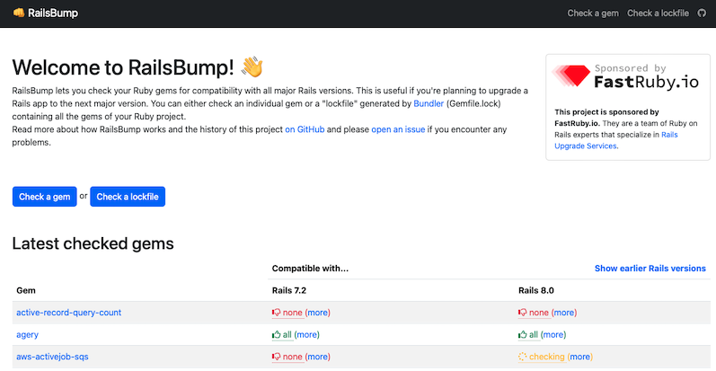Open the aws-activejob-sqs gem page

(52, 357)
